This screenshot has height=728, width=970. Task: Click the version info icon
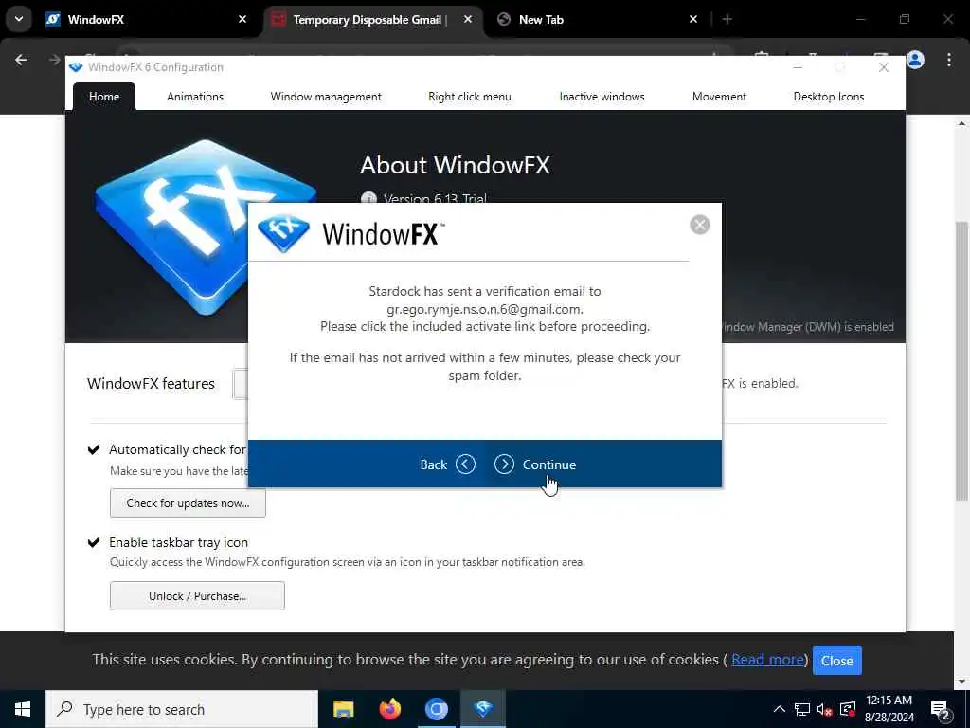[368, 199]
